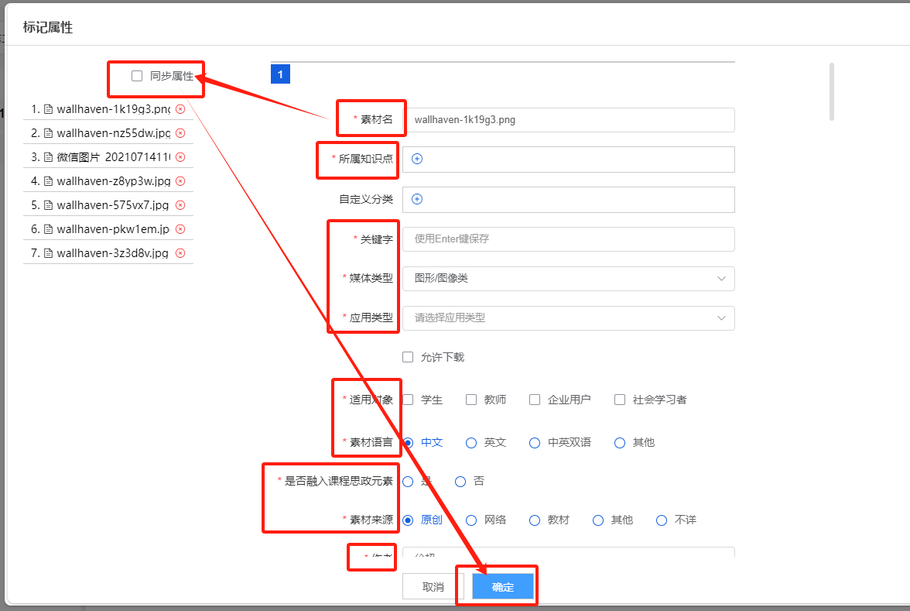
Task: Expand the 应用类型 dropdown list
Action: tap(568, 318)
